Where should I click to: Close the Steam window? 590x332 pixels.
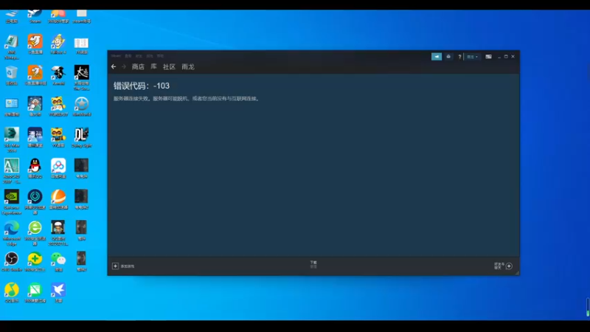(x=513, y=57)
